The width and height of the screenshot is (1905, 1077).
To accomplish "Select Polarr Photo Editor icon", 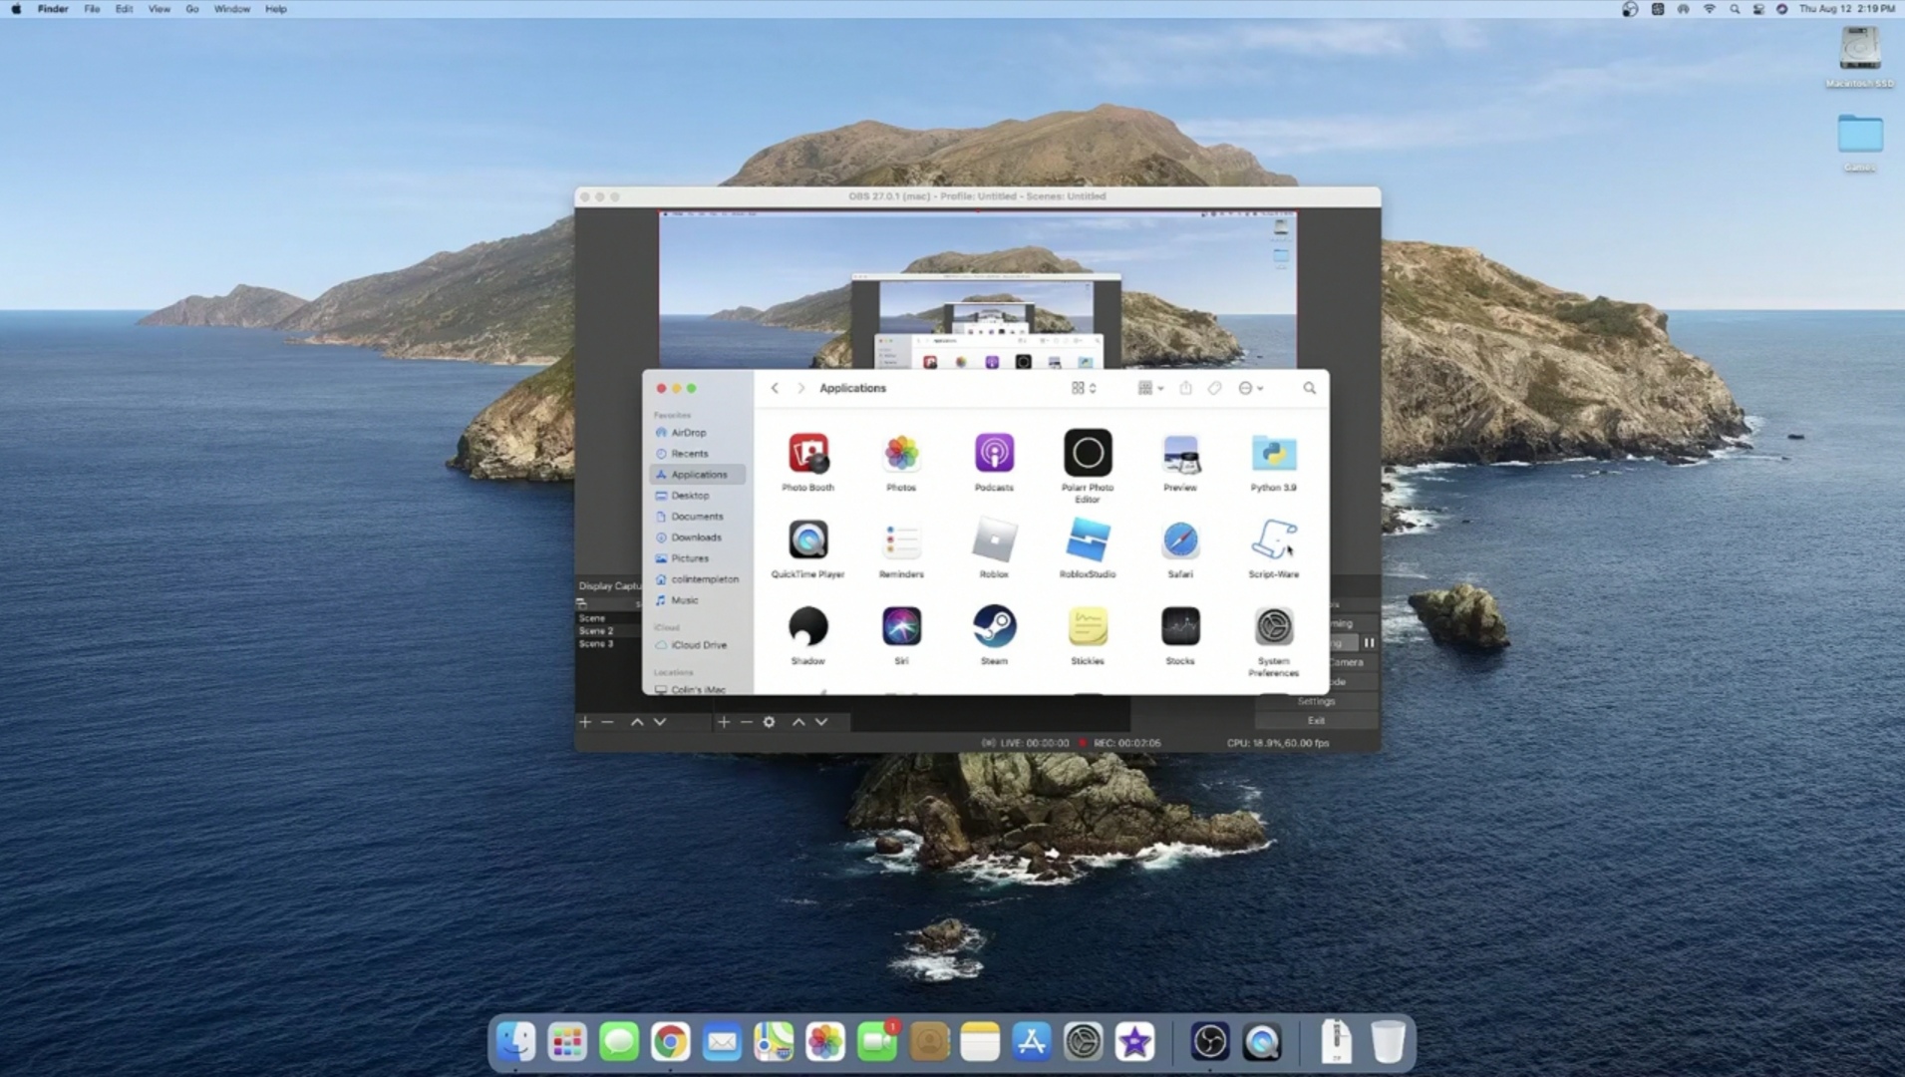I will [1088, 454].
